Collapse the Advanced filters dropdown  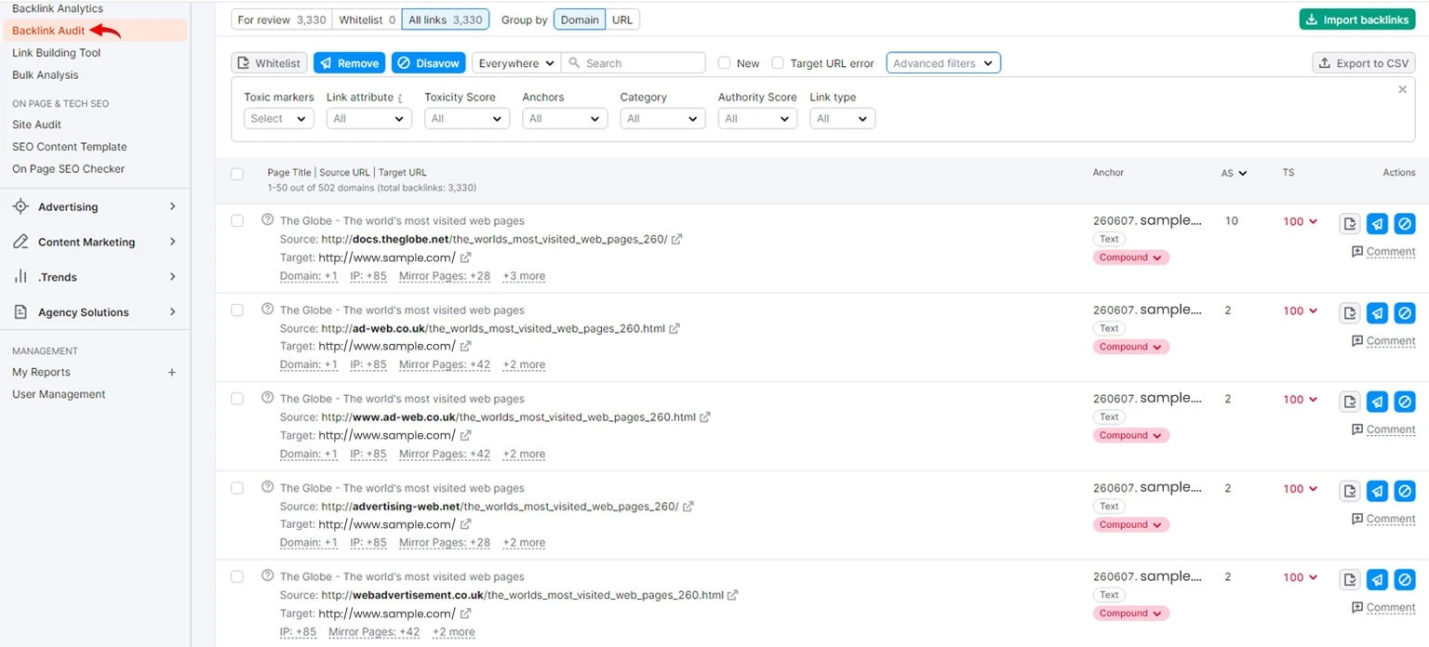(x=943, y=63)
